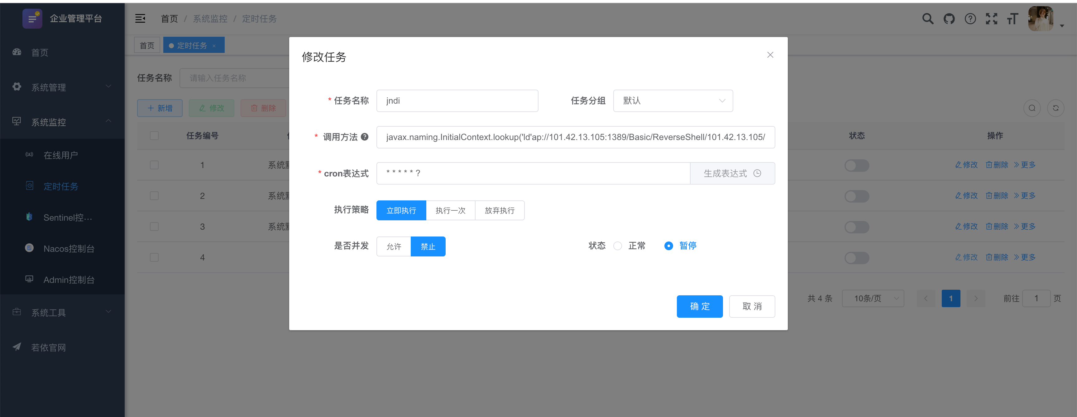The width and height of the screenshot is (1077, 417).
Task: Open the help question-mark icon in header
Action: click(x=970, y=19)
